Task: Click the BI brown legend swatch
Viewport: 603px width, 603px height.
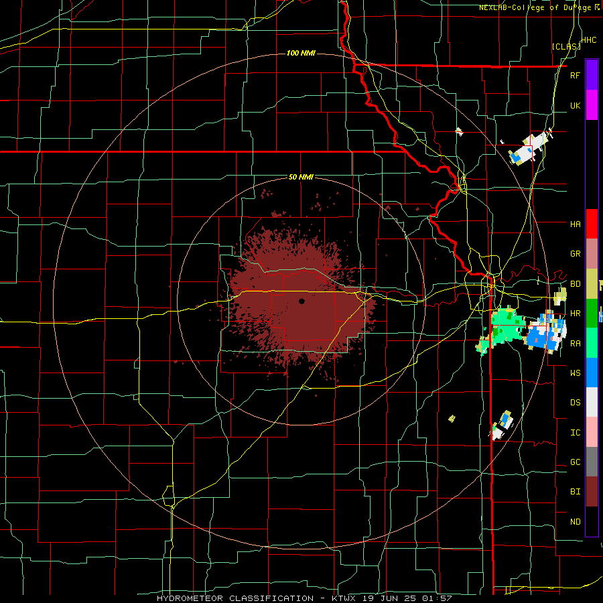Action: pyautogui.click(x=592, y=492)
